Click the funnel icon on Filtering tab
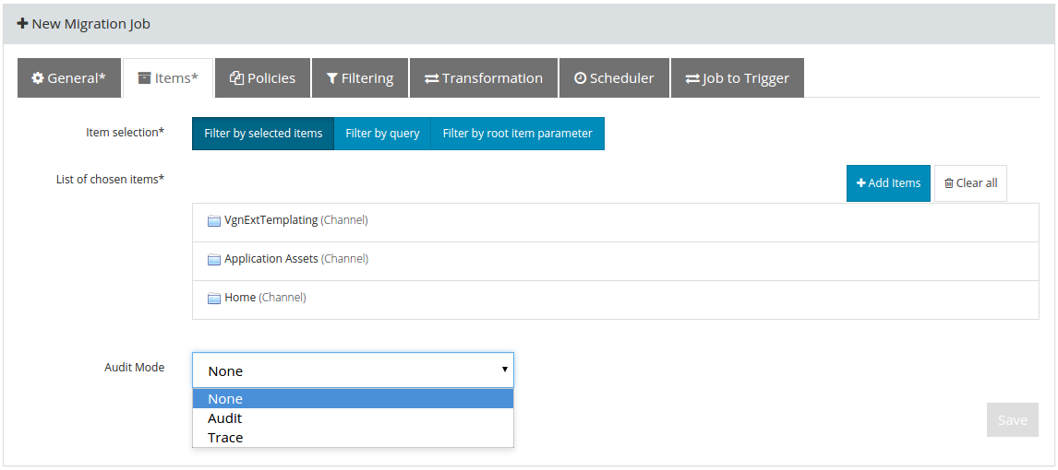 point(332,78)
